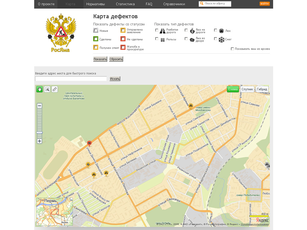
Task: Switch the map to Схема view
Action: [233, 89]
